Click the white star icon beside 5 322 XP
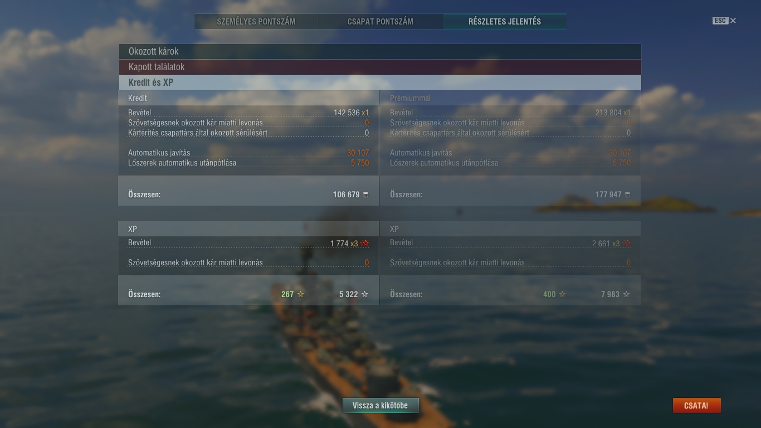761x428 pixels. 365,294
